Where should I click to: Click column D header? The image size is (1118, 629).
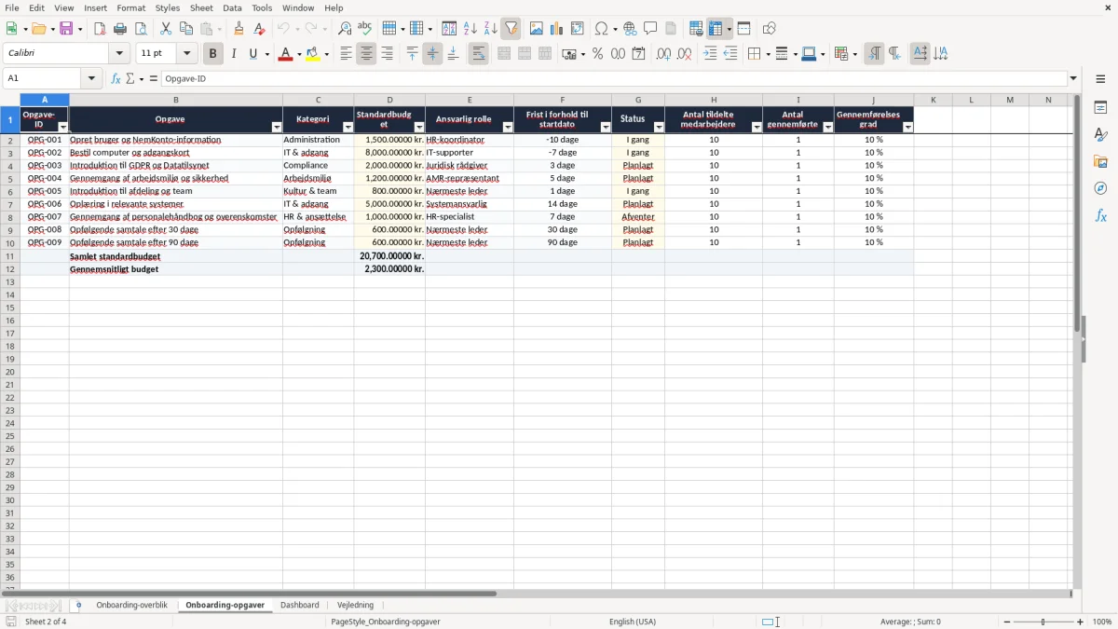[389, 100]
